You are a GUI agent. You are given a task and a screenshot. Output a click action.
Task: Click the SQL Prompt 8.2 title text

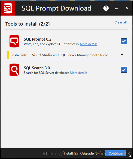tap(38, 39)
